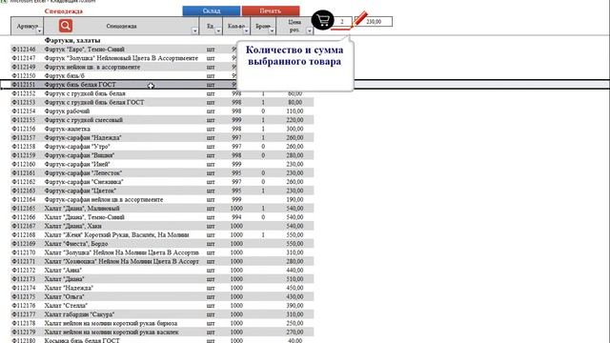Image resolution: width=610 pixels, height=343 pixels.
Task: Open the Ед column filter arrow
Action: point(218,30)
